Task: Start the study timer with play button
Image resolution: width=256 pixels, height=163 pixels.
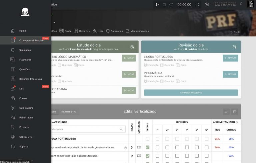Action: [x=157, y=5]
